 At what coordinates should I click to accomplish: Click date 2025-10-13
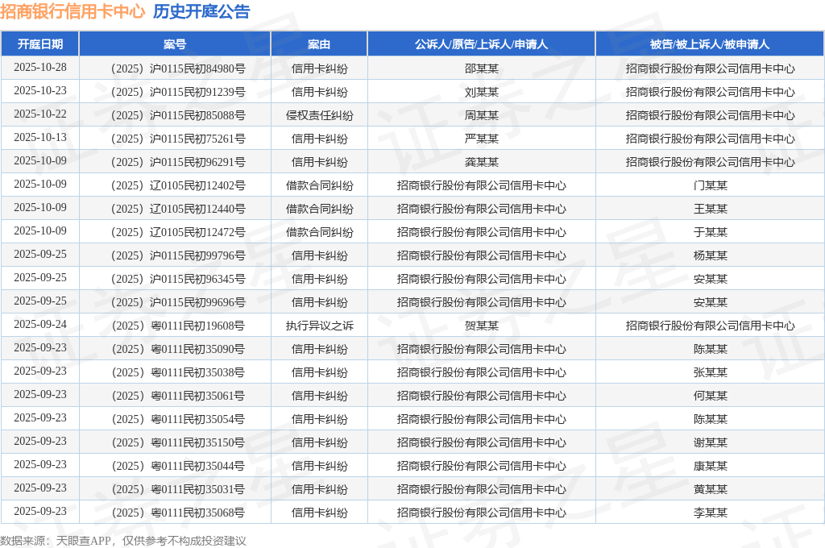[x=40, y=138]
